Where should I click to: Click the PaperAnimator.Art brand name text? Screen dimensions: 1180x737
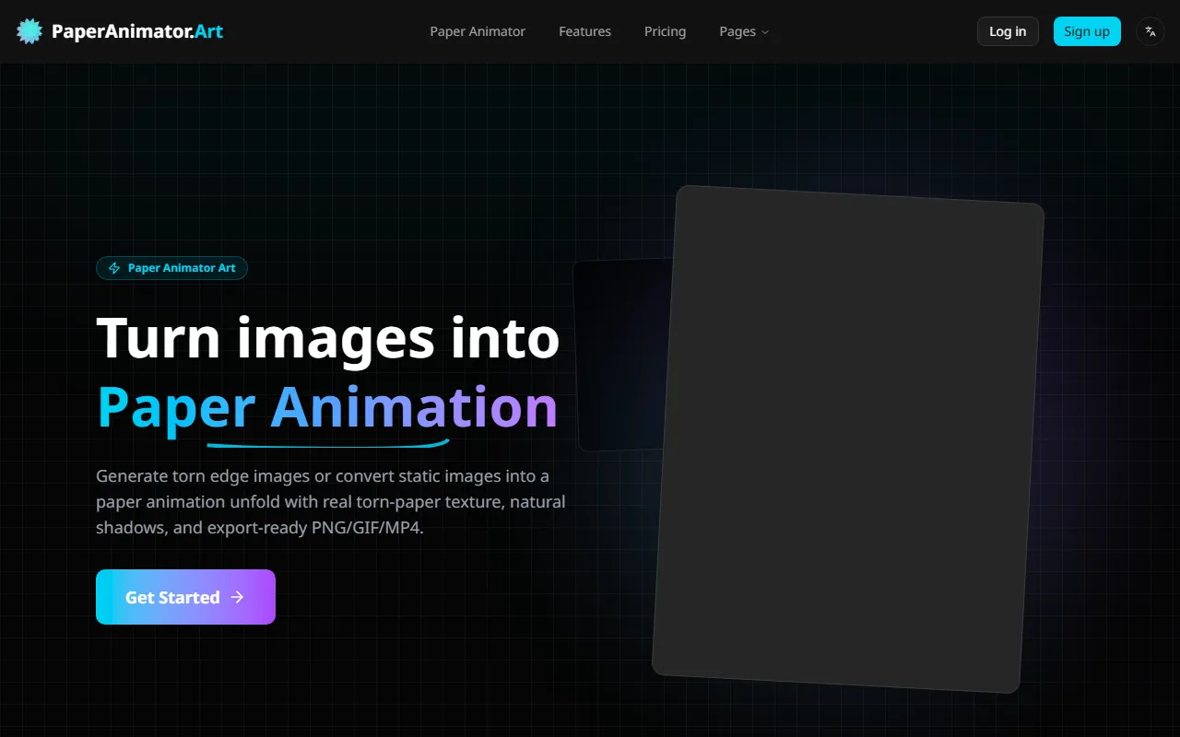(x=137, y=31)
